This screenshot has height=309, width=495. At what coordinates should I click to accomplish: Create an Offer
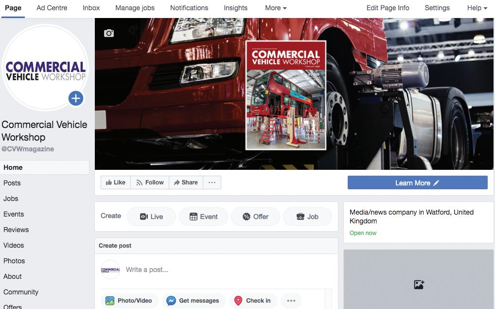(255, 217)
